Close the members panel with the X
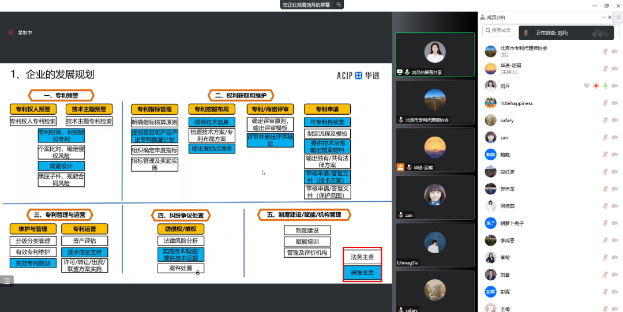 coord(610,17)
